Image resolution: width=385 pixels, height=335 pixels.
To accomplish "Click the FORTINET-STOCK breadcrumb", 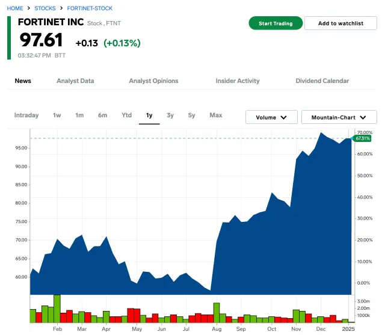I will (x=90, y=8).
